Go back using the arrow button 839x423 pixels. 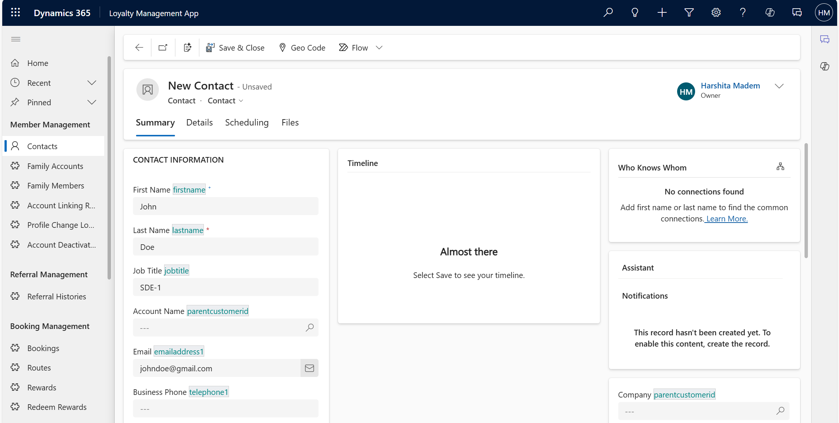139,48
